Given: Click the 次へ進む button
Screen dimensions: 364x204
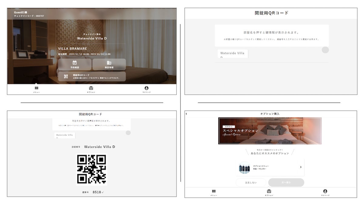Looking at the screenshot, I should [x=286, y=183].
